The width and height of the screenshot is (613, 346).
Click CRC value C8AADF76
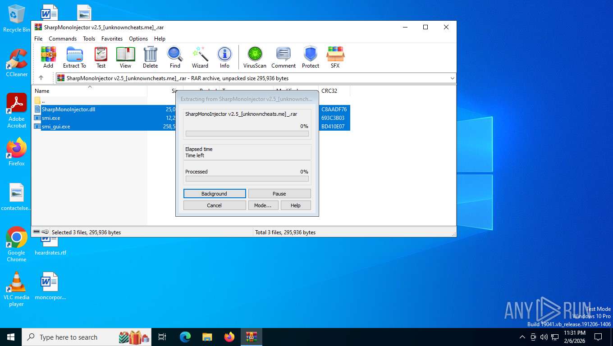tap(334, 109)
